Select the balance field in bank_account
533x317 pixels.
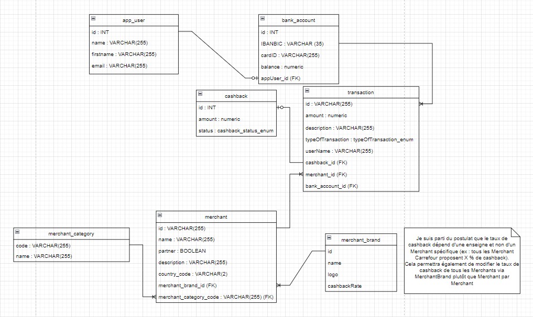[x=278, y=66]
